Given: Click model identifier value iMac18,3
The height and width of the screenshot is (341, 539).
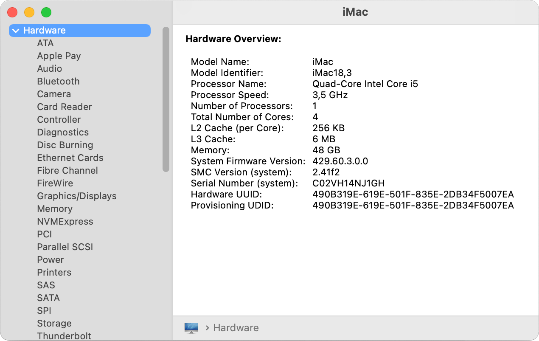Looking at the screenshot, I should pos(332,73).
